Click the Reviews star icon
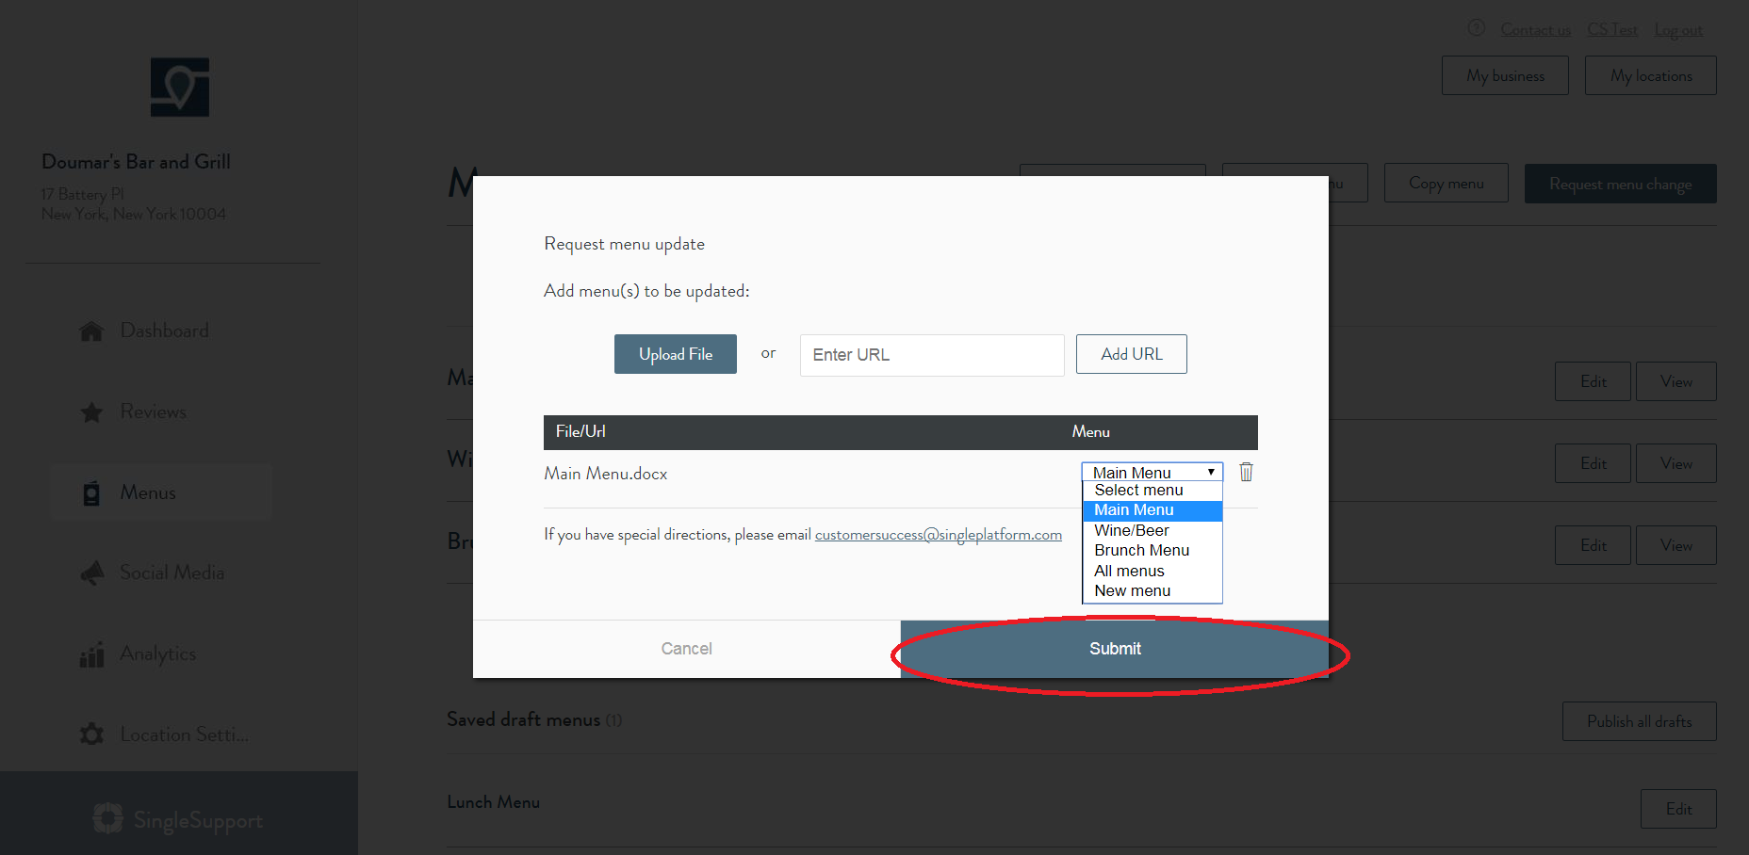Image resolution: width=1749 pixels, height=855 pixels. coord(91,412)
